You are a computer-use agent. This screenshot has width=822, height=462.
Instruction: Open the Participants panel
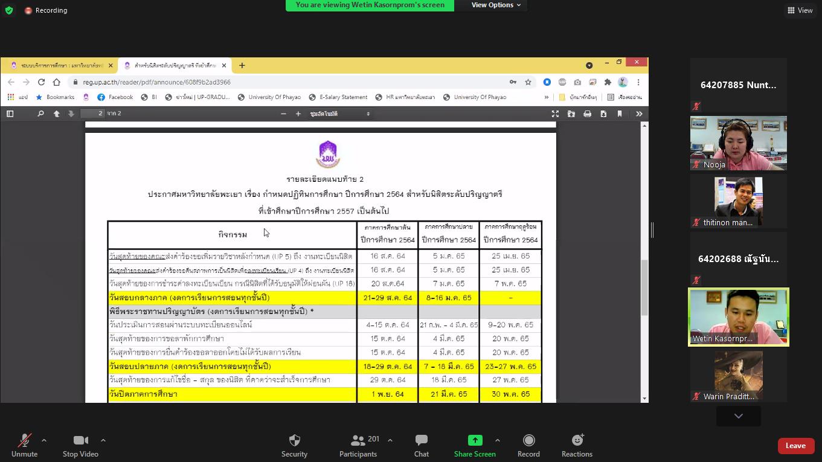358,445
